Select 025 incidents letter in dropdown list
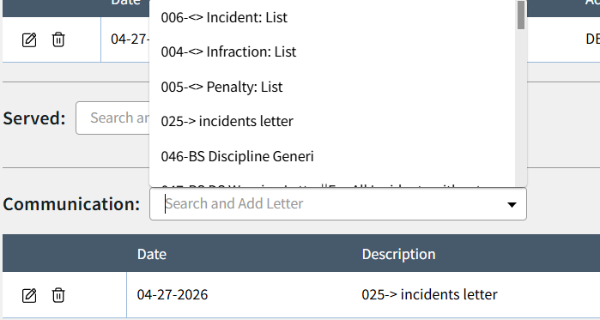600x320 pixels. 332,121
